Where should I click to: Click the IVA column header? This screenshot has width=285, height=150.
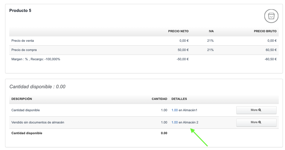[x=211, y=31]
